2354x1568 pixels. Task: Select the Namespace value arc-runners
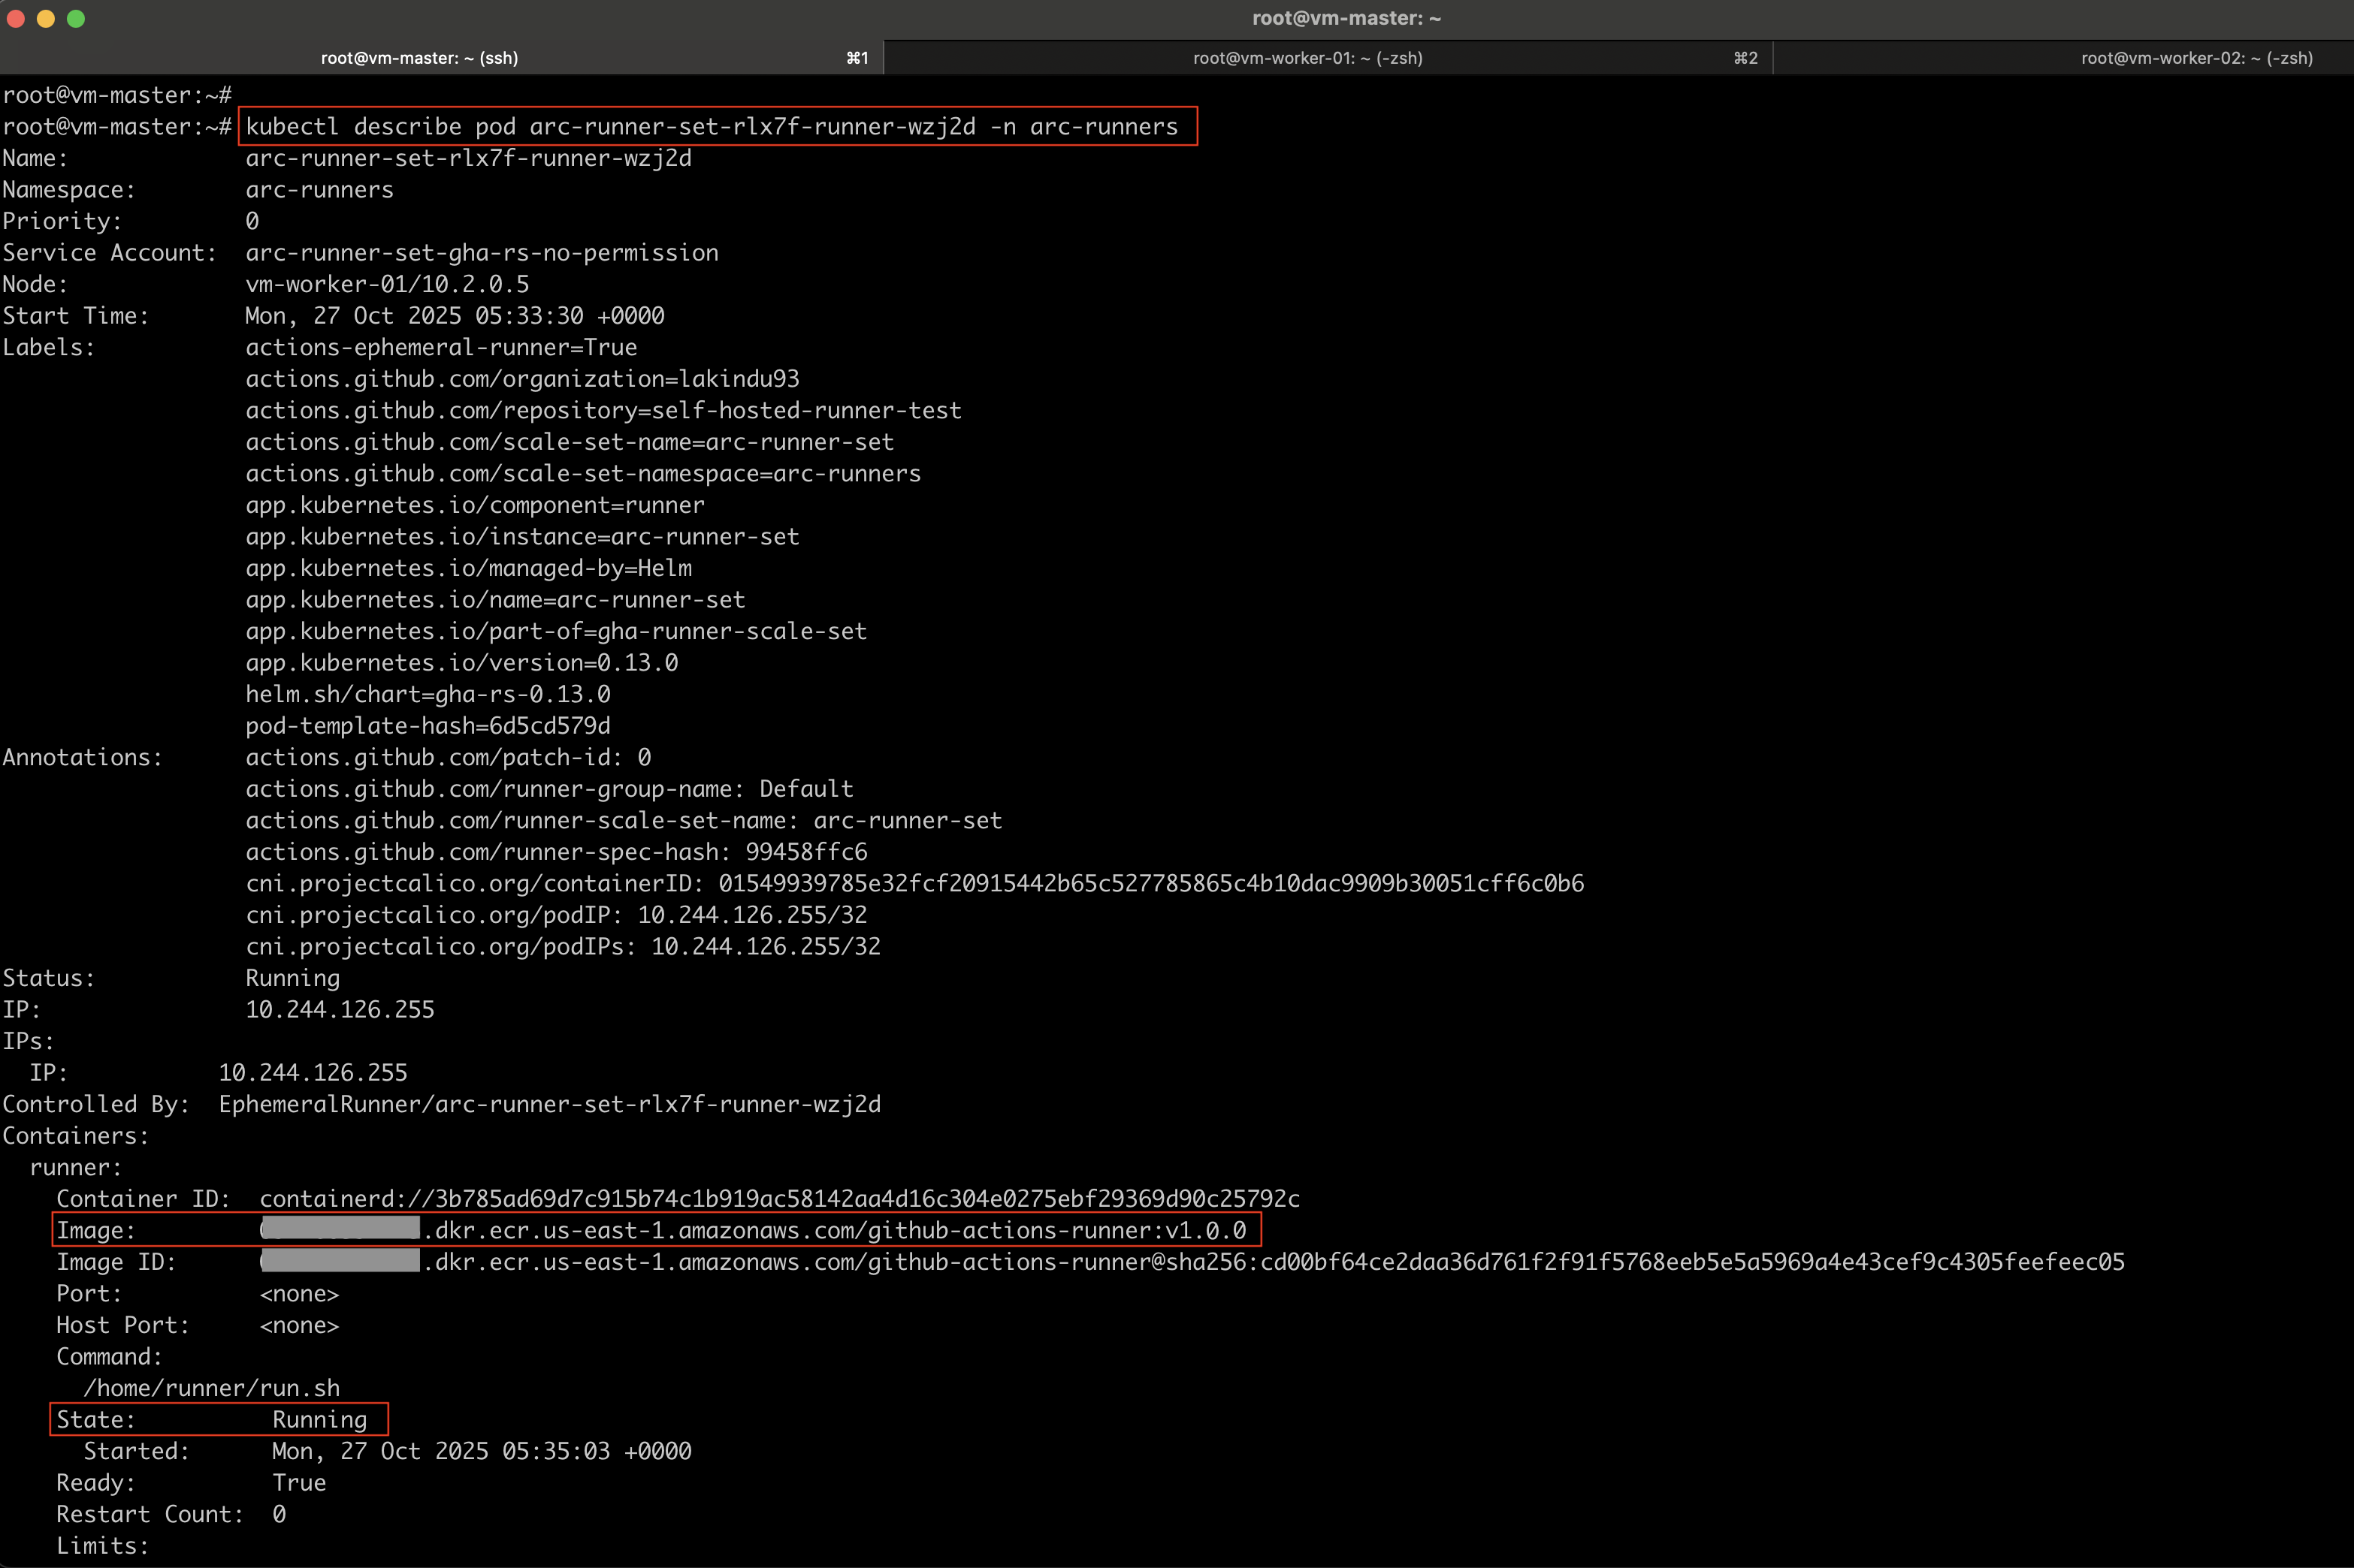[320, 189]
